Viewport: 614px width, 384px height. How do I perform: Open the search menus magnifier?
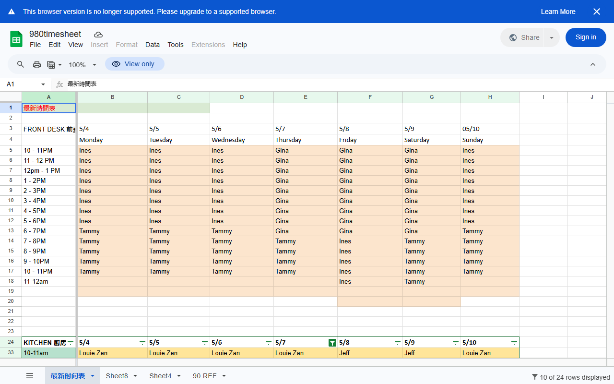(x=21, y=64)
